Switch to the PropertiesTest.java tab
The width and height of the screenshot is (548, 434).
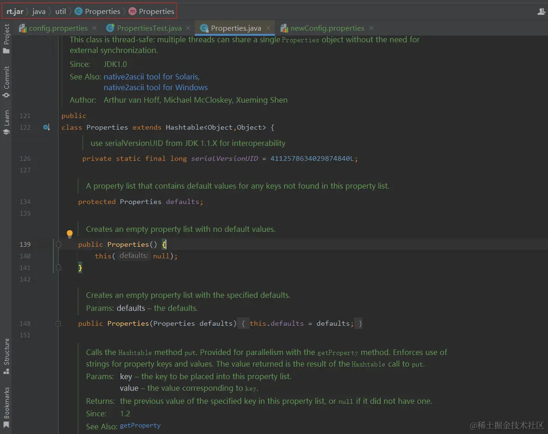(149, 28)
